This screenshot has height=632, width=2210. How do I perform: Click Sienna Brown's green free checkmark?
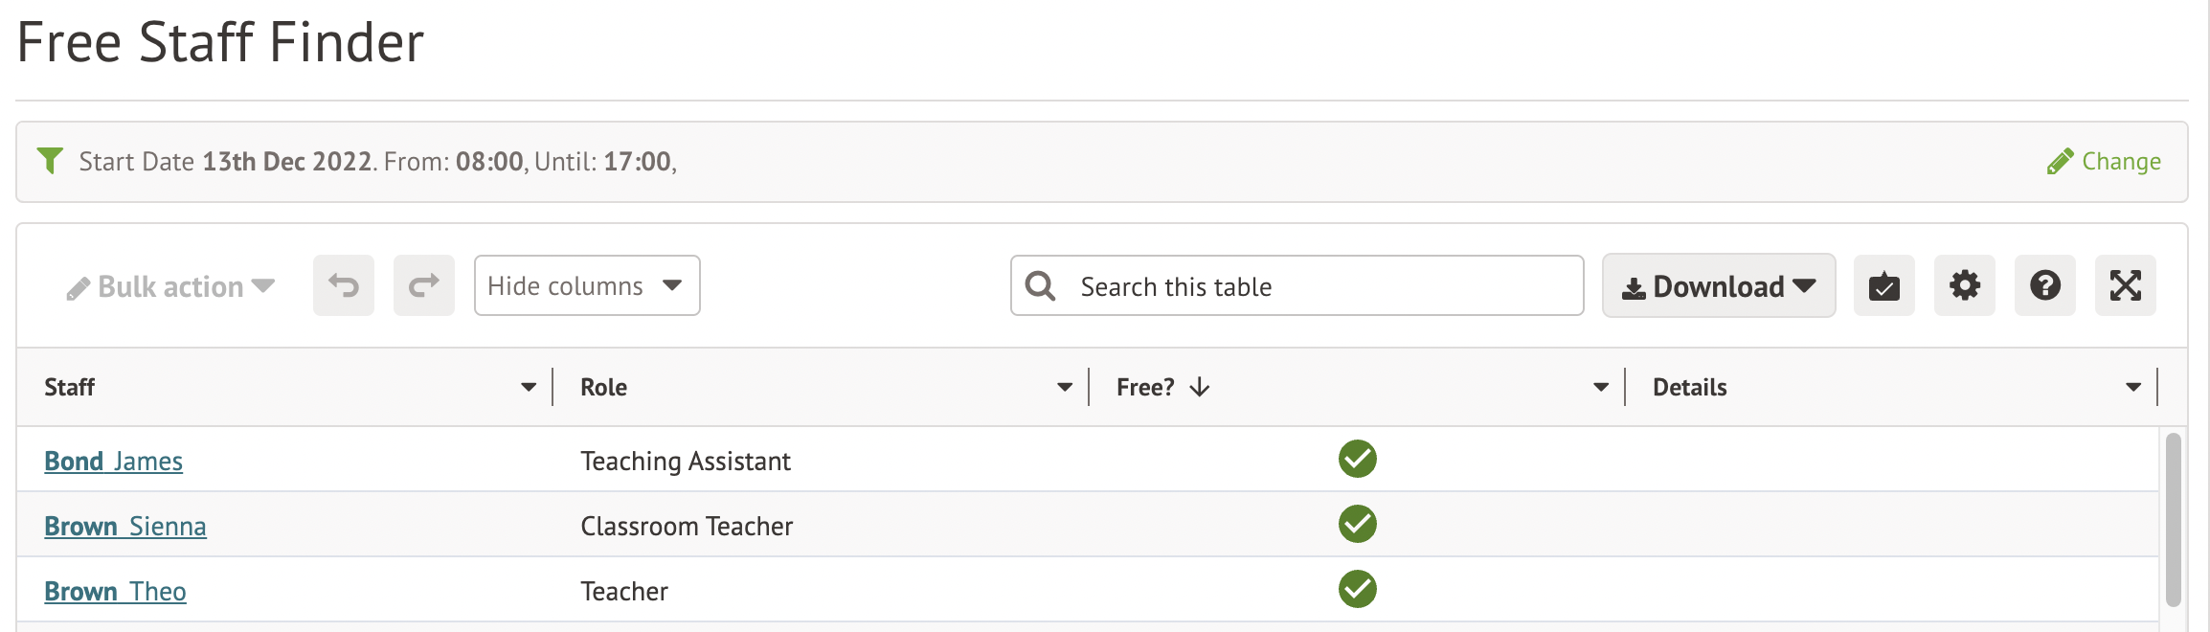pos(1357,525)
